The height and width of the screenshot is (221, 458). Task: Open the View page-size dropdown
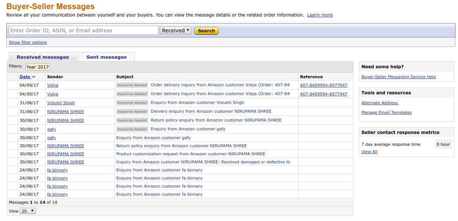click(x=27, y=211)
